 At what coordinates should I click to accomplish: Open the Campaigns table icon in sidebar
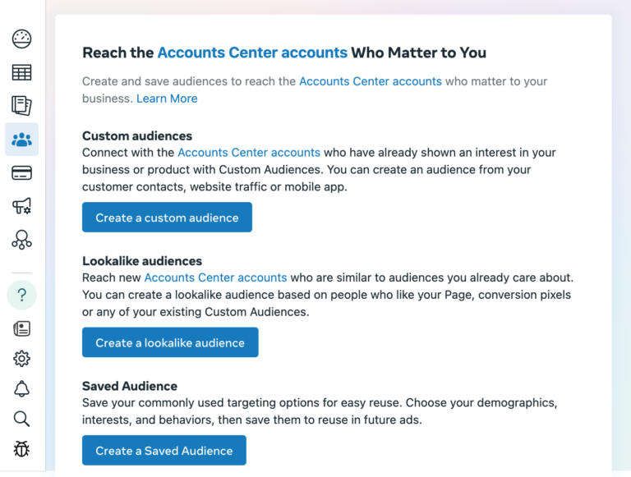point(21,72)
